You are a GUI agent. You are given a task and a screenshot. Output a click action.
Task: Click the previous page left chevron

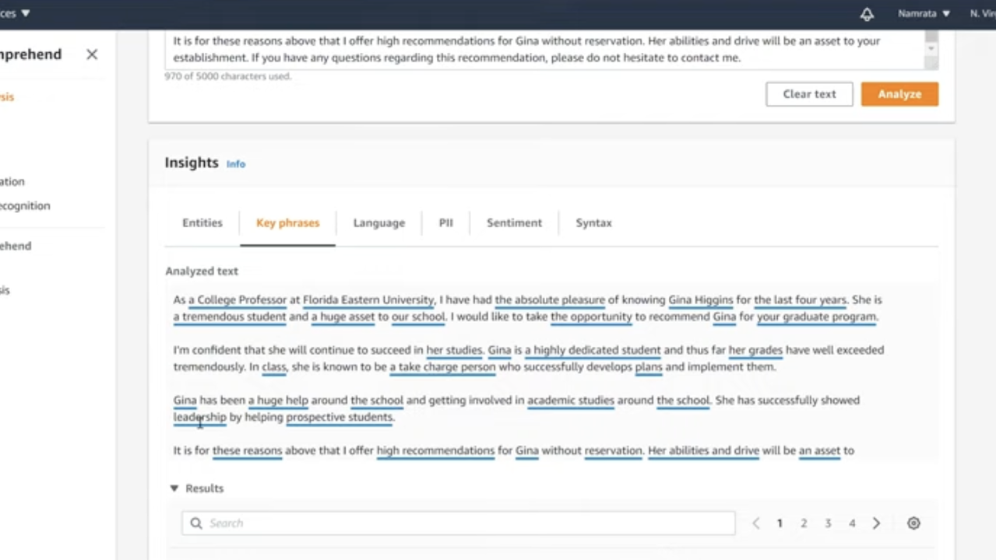(x=755, y=523)
